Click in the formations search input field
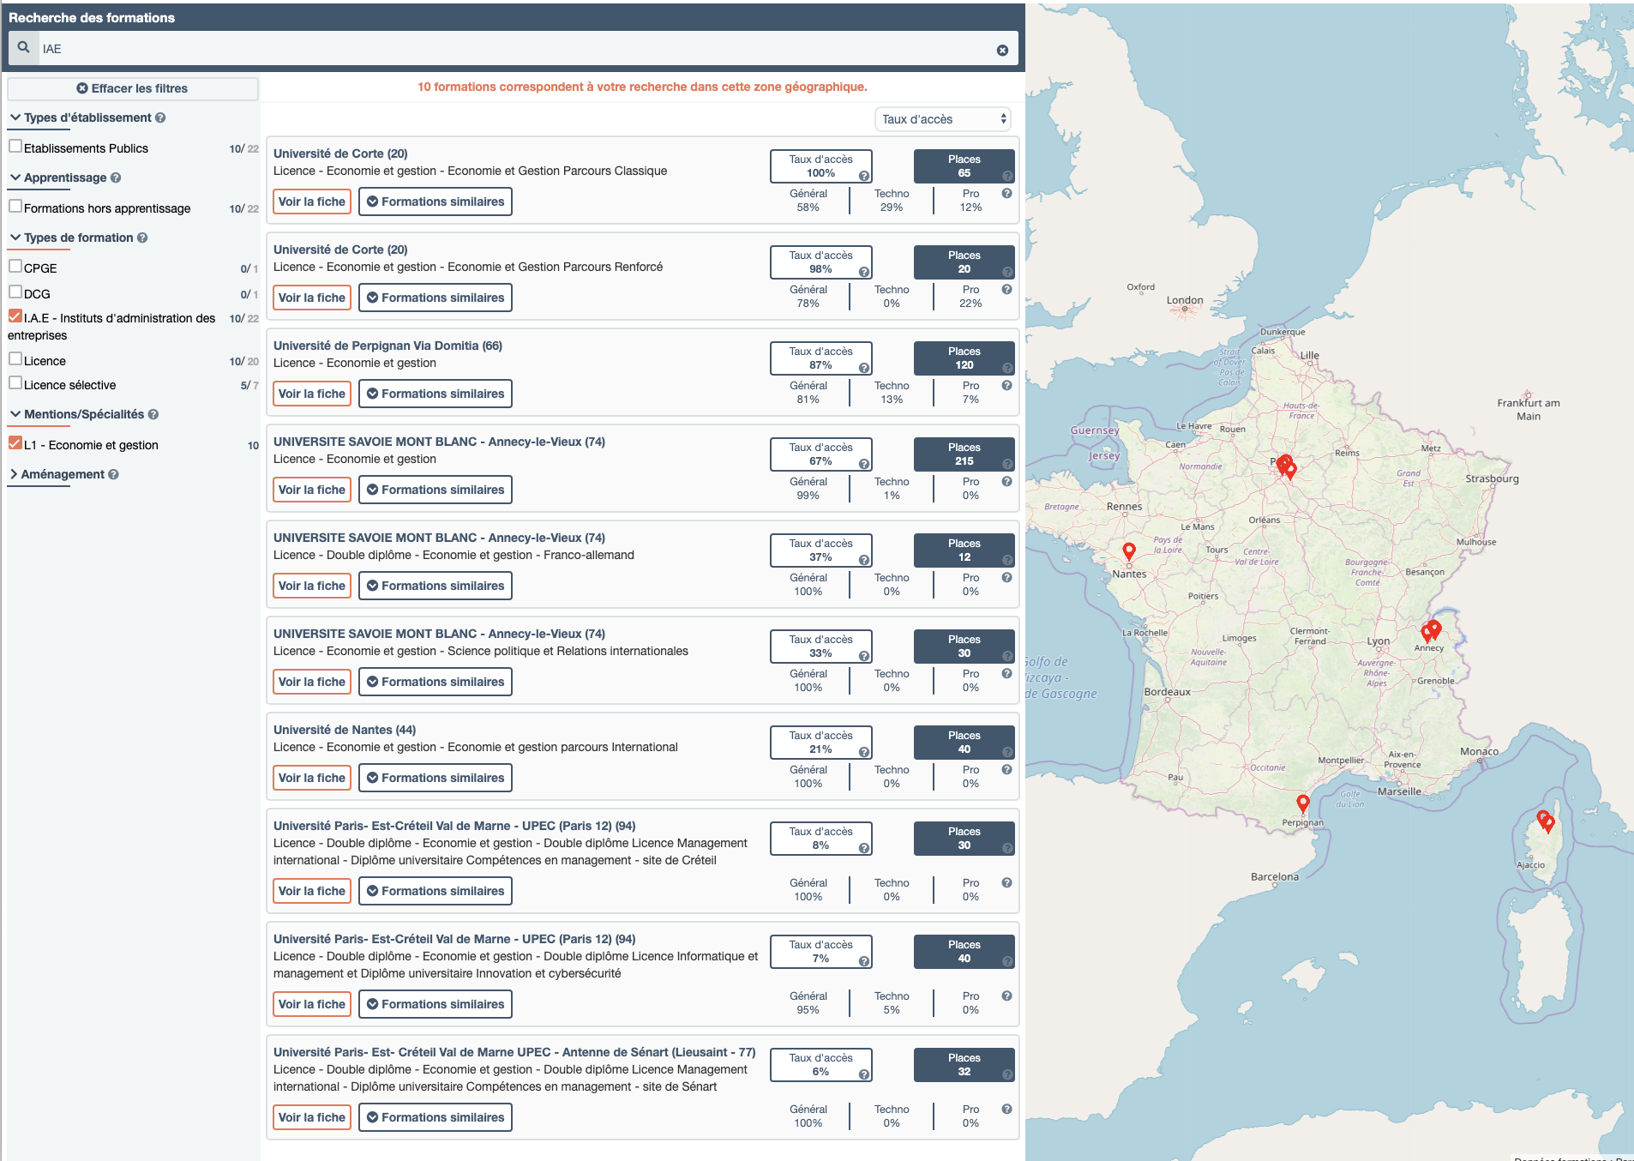The image size is (1634, 1161). coord(514,50)
